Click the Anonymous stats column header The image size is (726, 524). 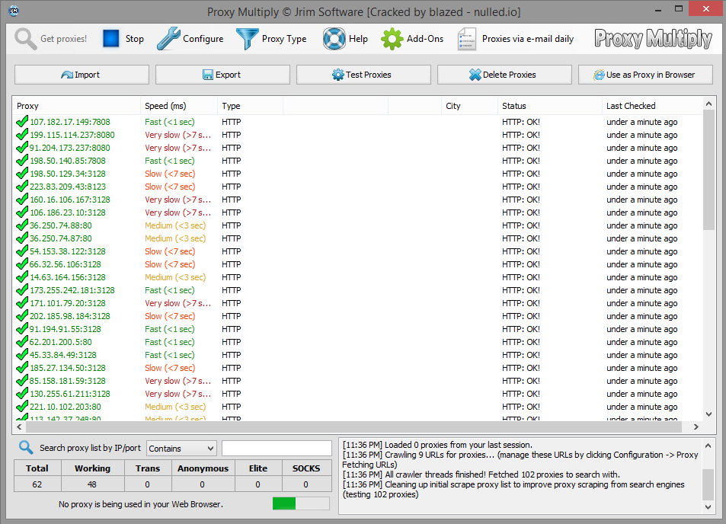(203, 468)
